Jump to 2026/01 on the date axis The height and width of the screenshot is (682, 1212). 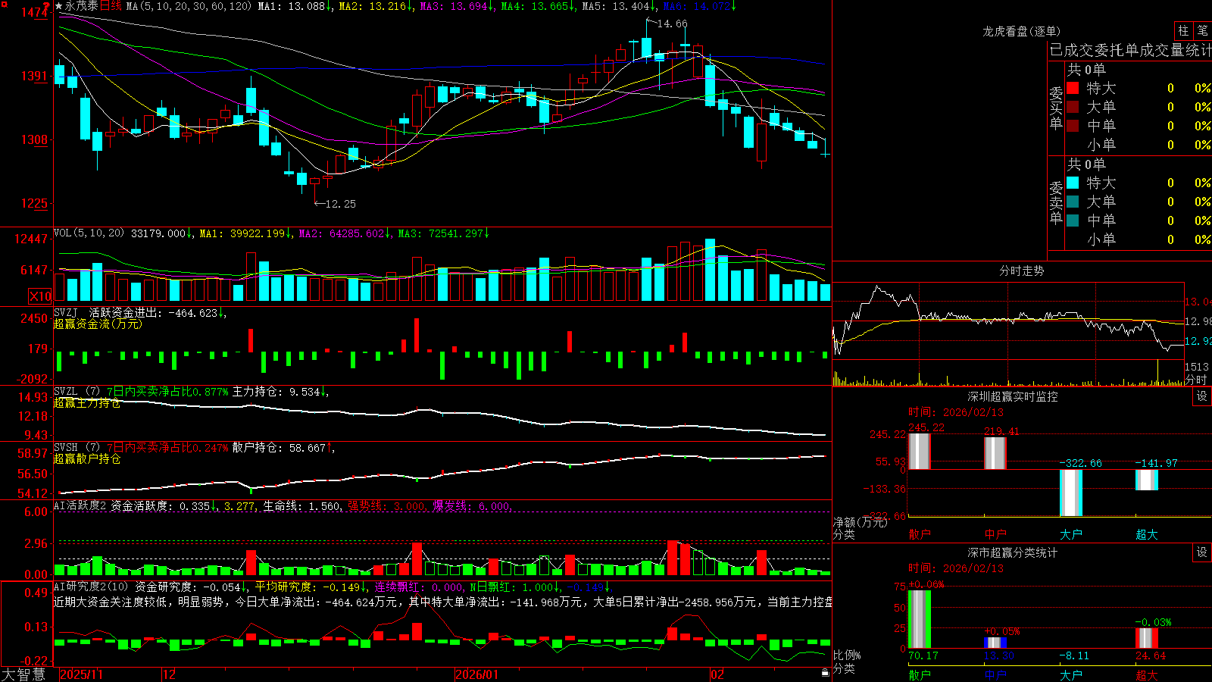pos(477,674)
